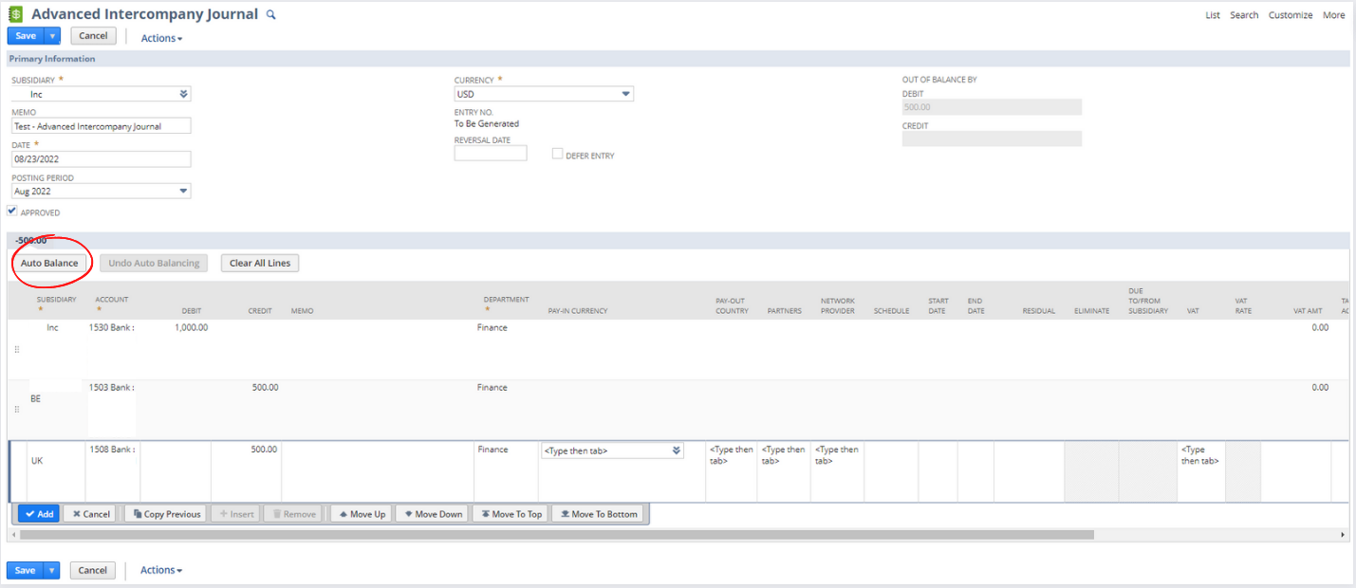Screen dimensions: 1356x588
Task: Open the More menu at top right
Action: (1333, 15)
